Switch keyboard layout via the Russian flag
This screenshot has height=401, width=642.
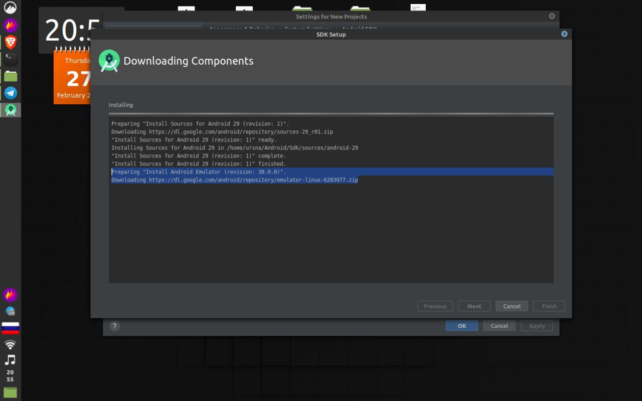click(10, 328)
